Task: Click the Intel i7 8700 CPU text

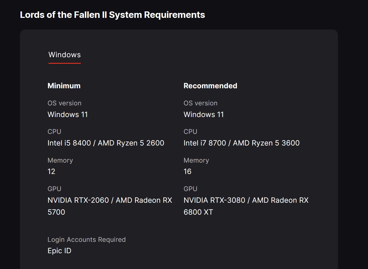Action: click(x=205, y=143)
